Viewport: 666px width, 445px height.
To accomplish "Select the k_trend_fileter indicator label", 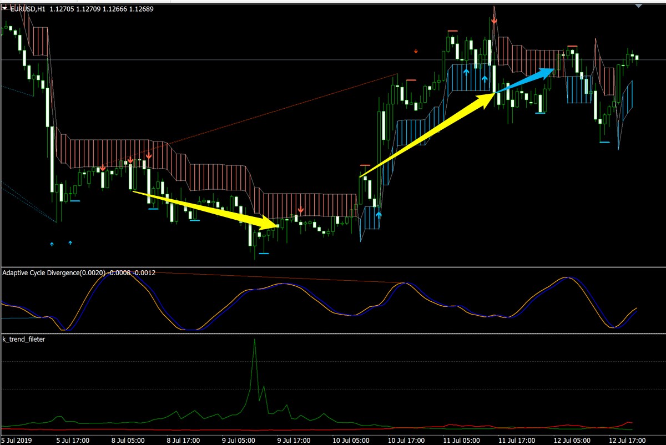I will (x=24, y=338).
